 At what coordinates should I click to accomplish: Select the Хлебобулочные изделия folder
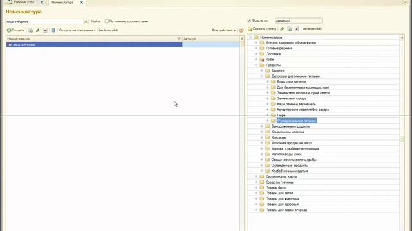tap(290, 171)
